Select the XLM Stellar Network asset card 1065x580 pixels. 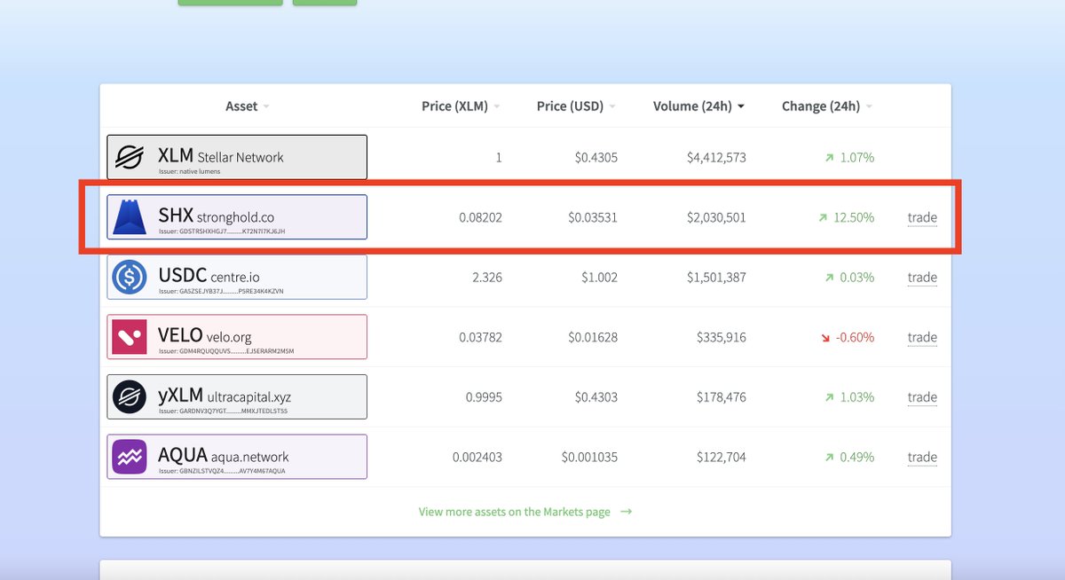(237, 158)
